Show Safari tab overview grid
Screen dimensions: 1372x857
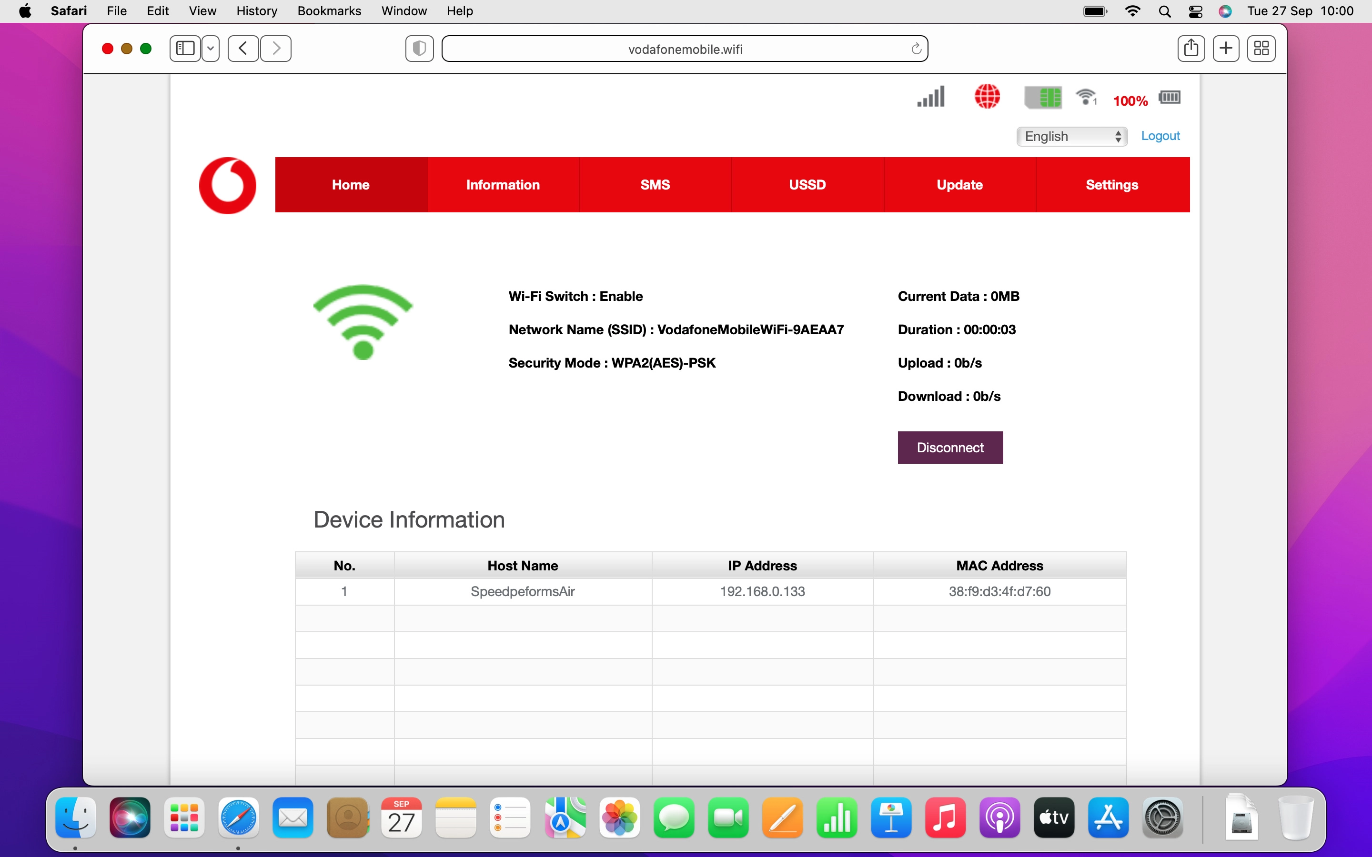click(1261, 49)
